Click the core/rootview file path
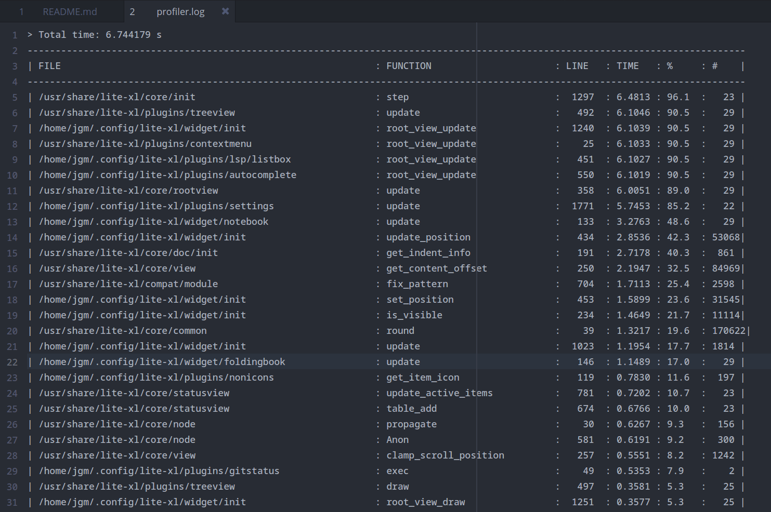The height and width of the screenshot is (512, 771). click(x=128, y=191)
